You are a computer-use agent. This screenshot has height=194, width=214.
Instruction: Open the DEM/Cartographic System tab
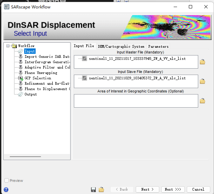[121, 47]
